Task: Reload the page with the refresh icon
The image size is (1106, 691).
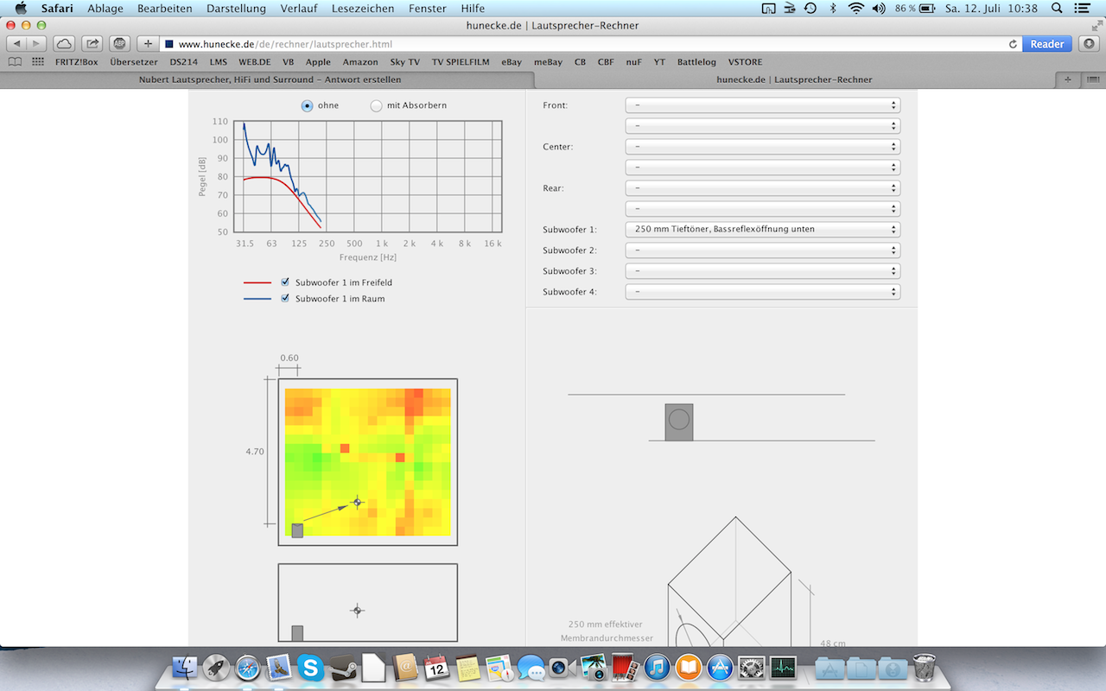Action: point(1013,44)
